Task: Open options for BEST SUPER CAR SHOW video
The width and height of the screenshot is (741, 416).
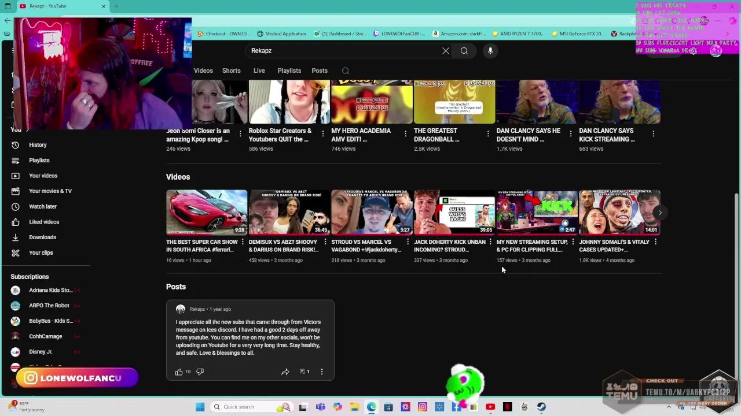Action: point(243,242)
